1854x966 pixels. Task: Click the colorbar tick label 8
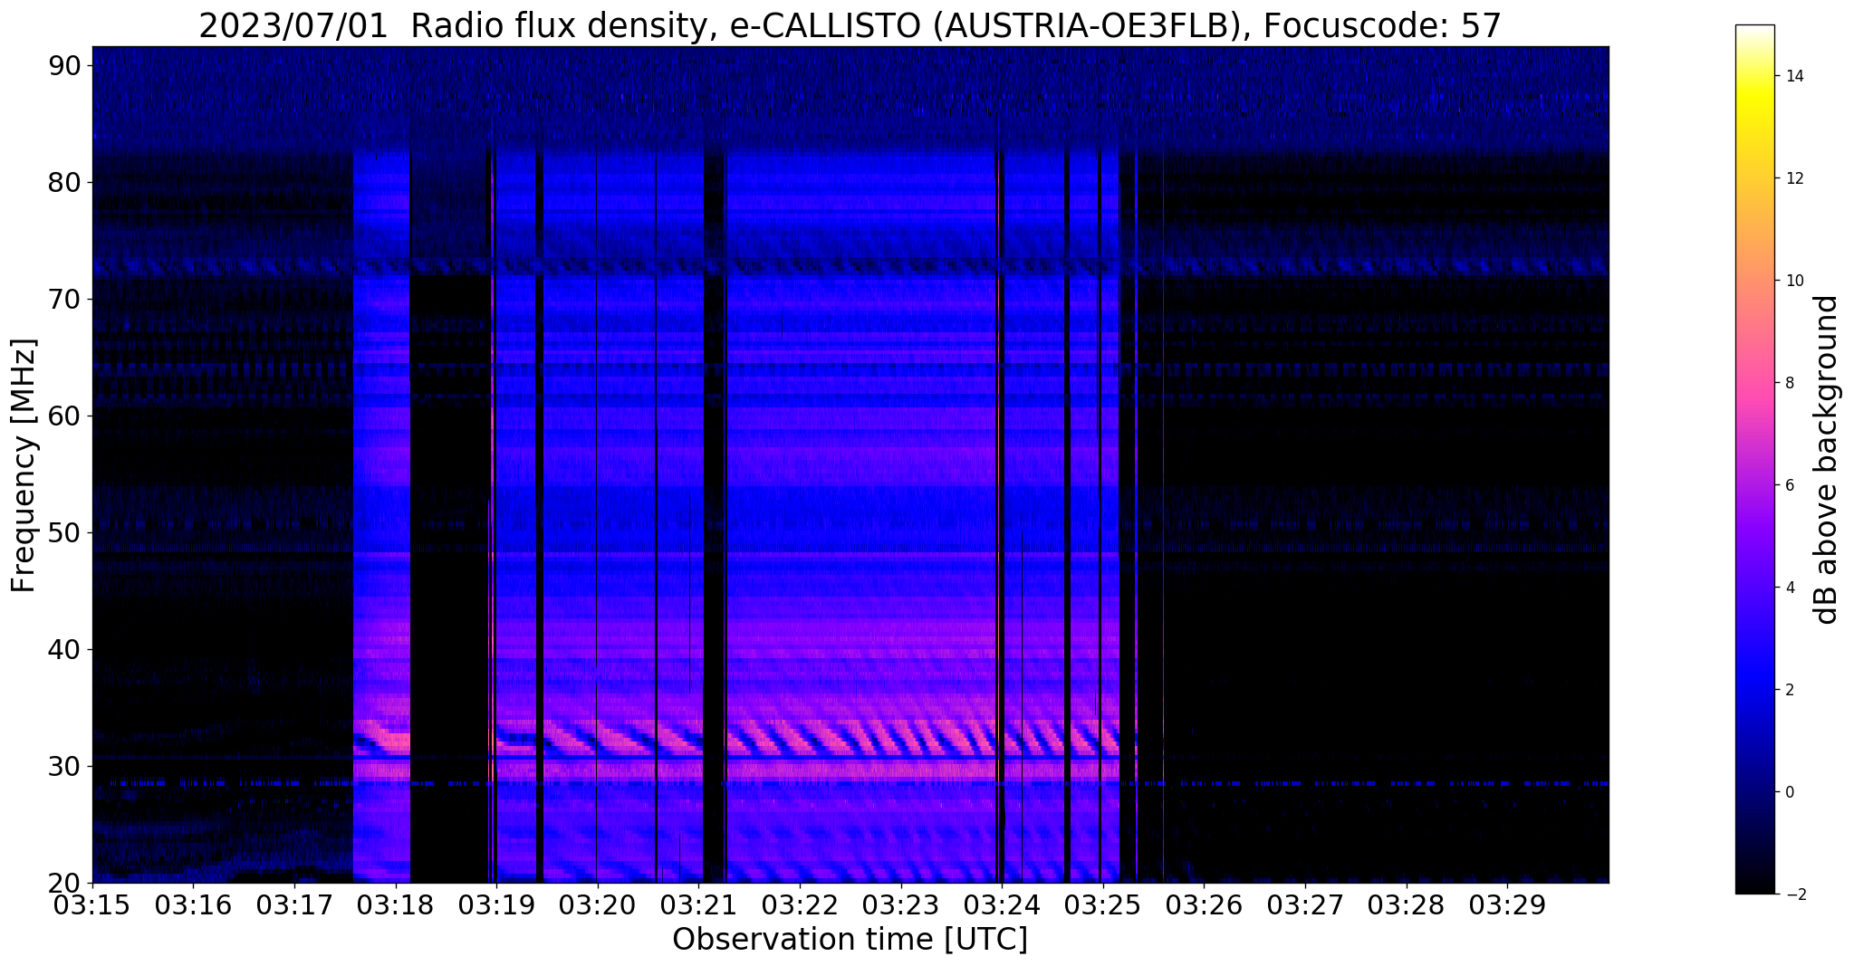(x=1789, y=383)
